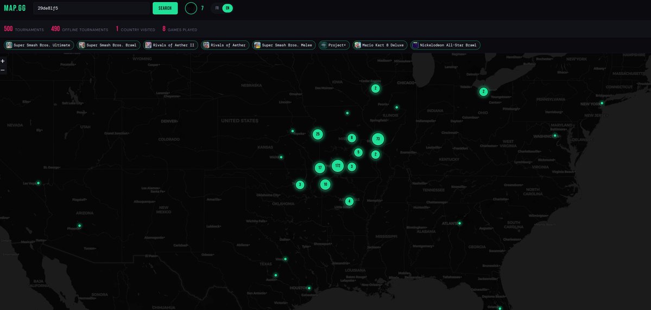Viewport: 651px width, 310px height.
Task: Click the MAP.GG logo
Action: pyautogui.click(x=15, y=8)
